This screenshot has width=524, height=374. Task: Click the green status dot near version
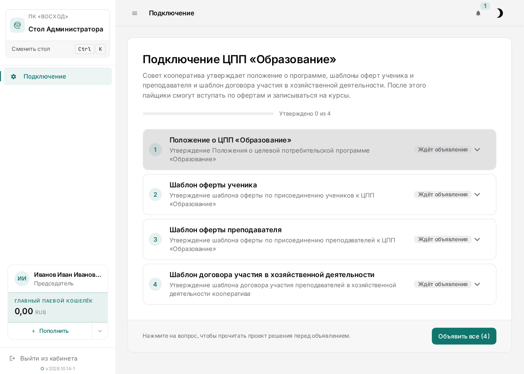[x=42, y=369]
